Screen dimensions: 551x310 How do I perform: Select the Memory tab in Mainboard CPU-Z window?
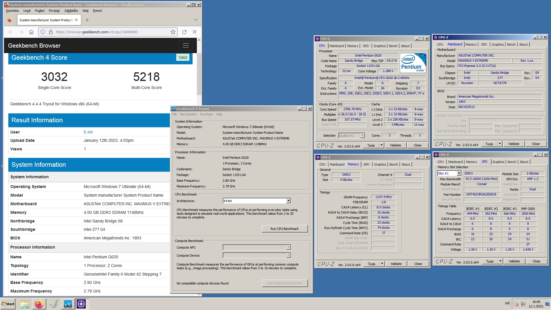(471, 44)
